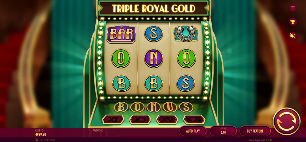
Task: Click the X1 multiplier badge
Action: click(113, 119)
